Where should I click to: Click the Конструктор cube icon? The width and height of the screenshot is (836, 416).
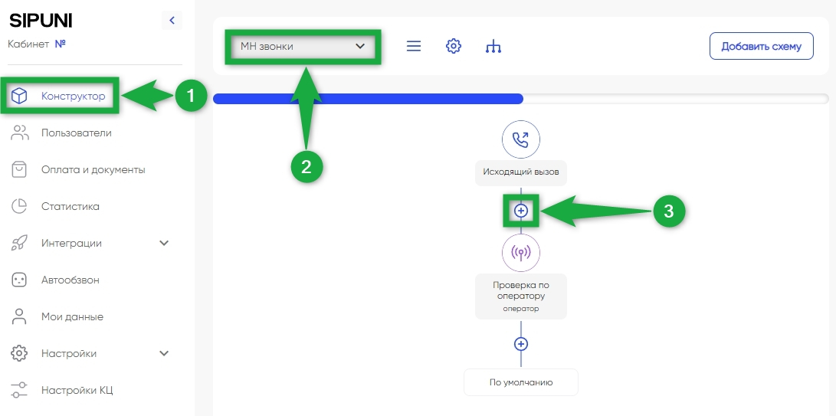click(x=19, y=97)
